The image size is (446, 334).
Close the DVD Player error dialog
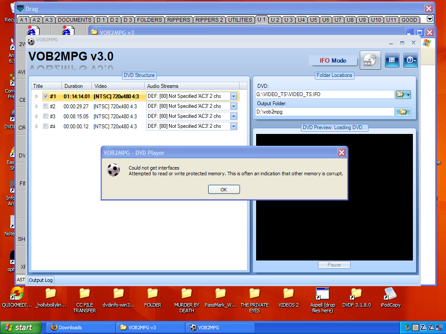coord(341,153)
